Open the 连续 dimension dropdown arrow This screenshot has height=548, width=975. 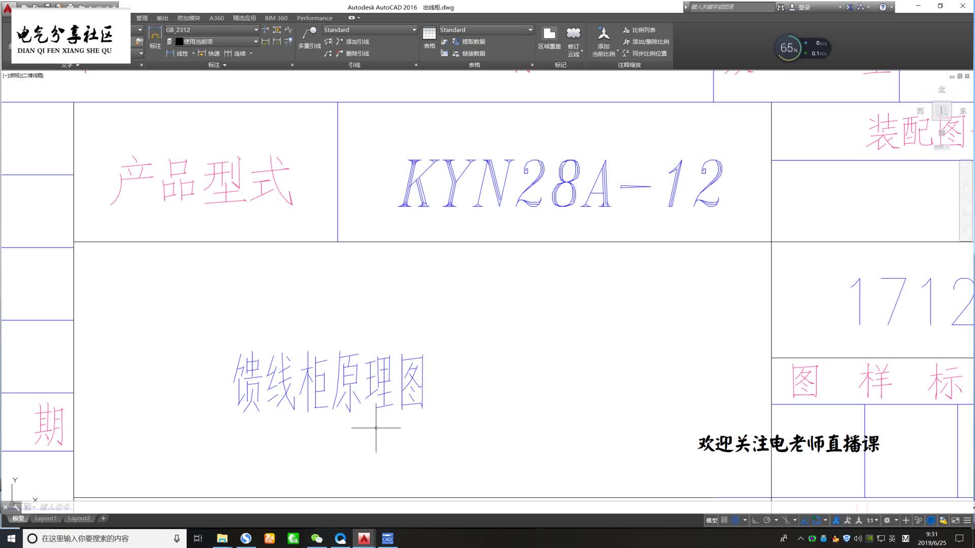(x=251, y=53)
